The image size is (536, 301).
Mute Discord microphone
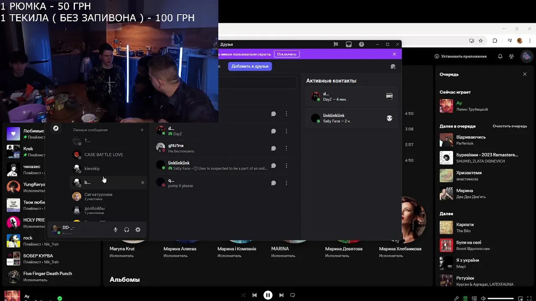click(x=116, y=230)
